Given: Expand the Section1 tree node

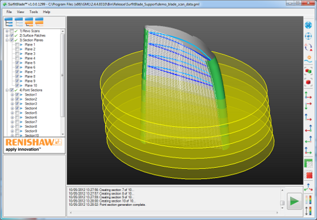Looking at the screenshot, I should click(12, 95).
